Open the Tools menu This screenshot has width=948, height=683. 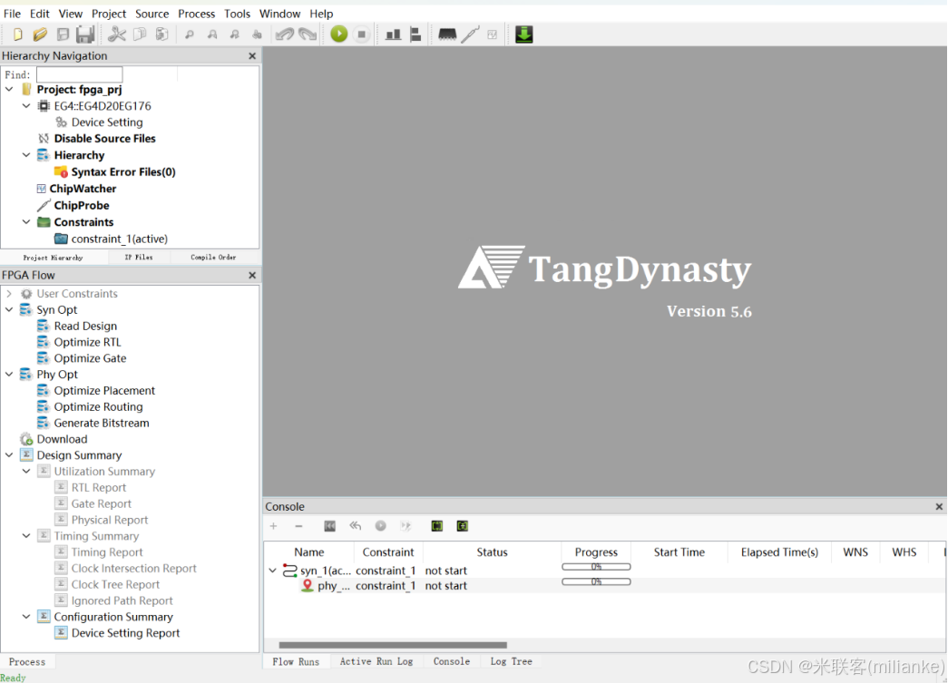(237, 14)
